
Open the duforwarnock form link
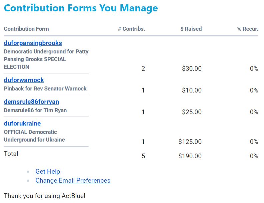pyautogui.click(x=24, y=80)
